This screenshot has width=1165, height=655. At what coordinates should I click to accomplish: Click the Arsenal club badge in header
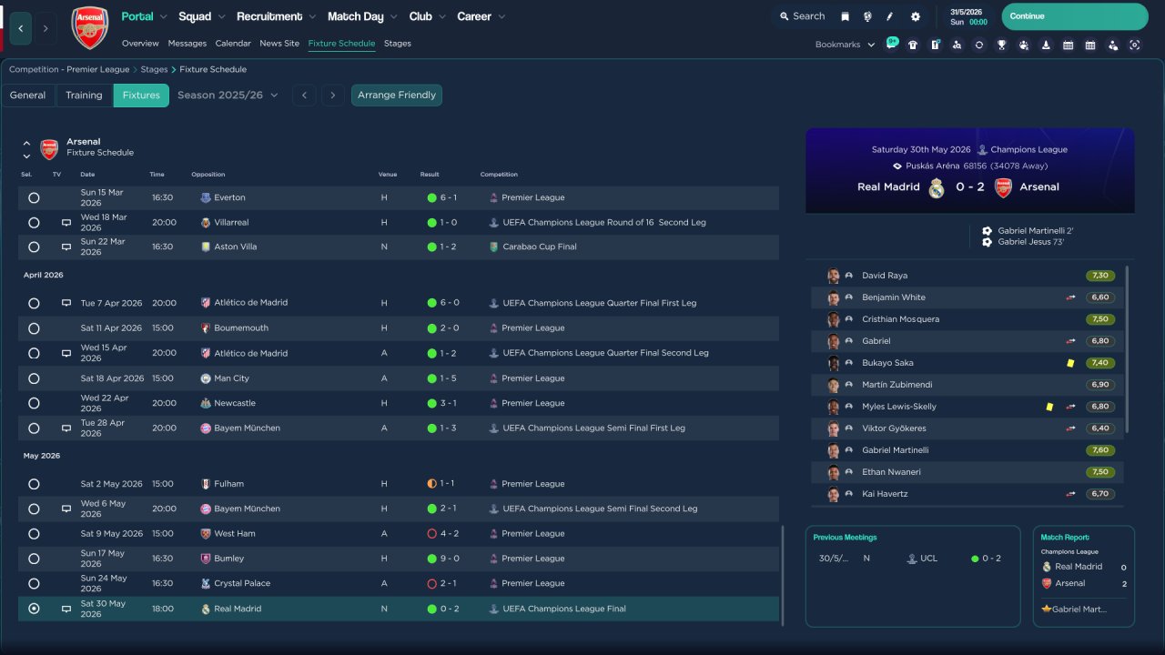tap(89, 27)
